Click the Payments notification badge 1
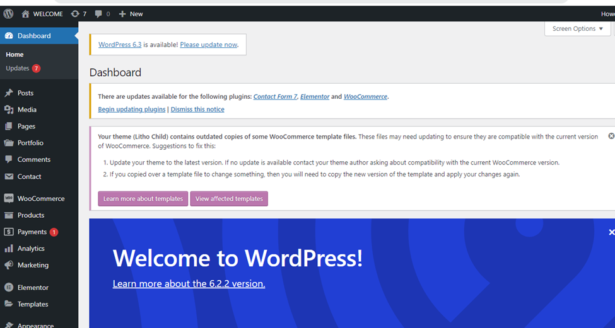This screenshot has height=328, width=615. [x=54, y=232]
